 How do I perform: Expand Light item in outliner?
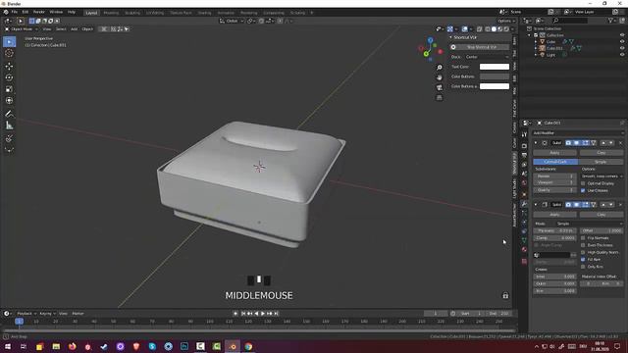coord(536,55)
